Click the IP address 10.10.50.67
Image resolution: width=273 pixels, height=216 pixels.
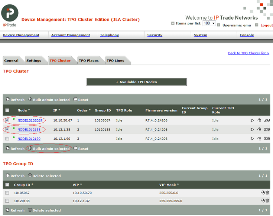63,120
